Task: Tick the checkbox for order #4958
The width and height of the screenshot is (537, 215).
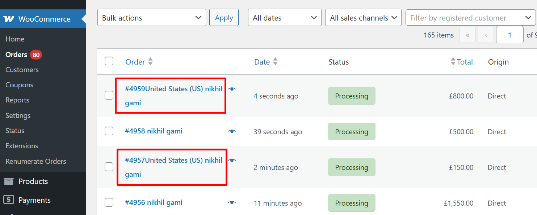Action: pos(109,131)
